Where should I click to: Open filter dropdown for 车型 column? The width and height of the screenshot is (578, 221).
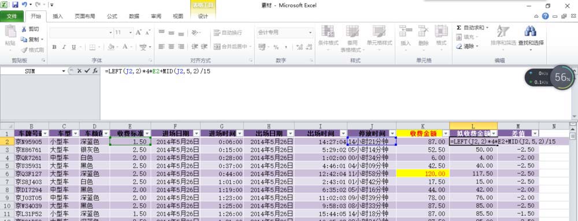pos(75,134)
